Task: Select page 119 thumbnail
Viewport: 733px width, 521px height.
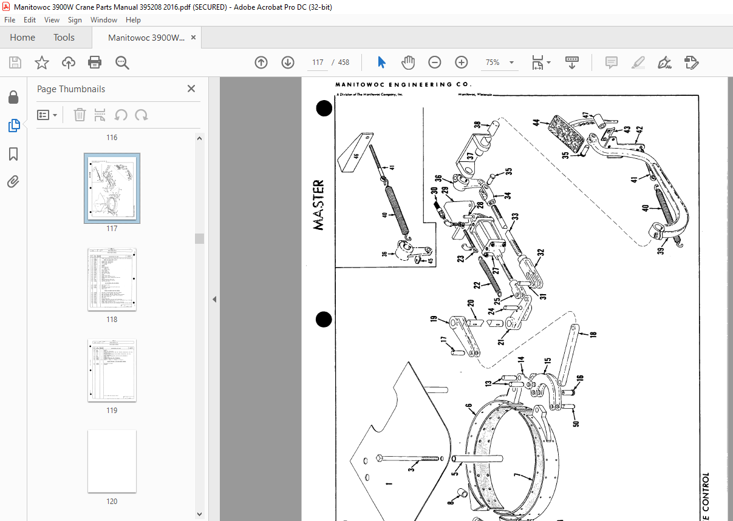Action: (112, 370)
